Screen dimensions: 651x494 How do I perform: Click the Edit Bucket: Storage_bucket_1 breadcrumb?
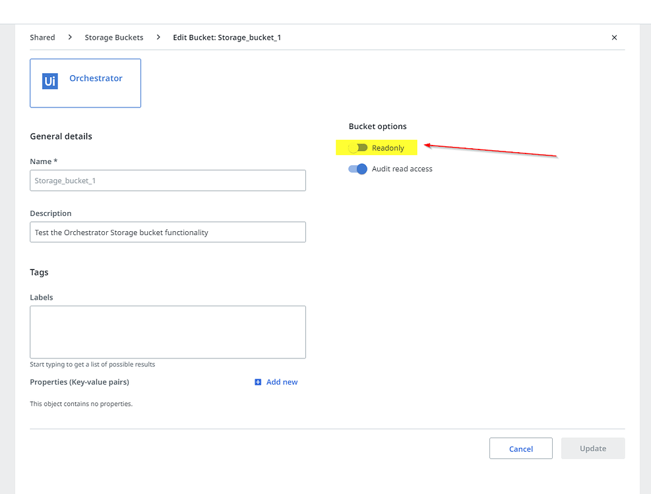coord(227,38)
